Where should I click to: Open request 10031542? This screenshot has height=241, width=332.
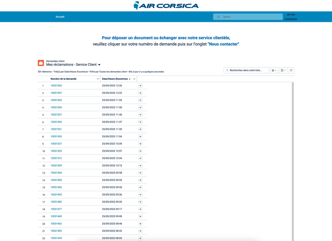[x=56, y=100]
